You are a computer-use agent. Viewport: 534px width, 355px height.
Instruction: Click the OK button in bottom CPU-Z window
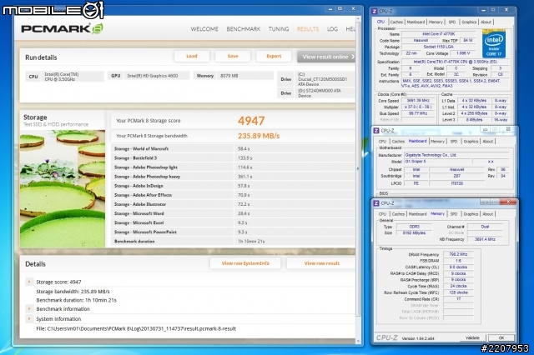tap(501, 338)
